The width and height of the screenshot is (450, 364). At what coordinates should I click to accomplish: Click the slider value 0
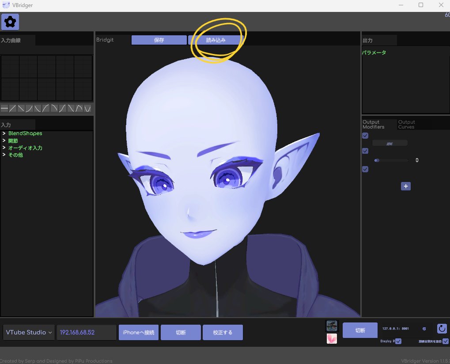click(417, 160)
